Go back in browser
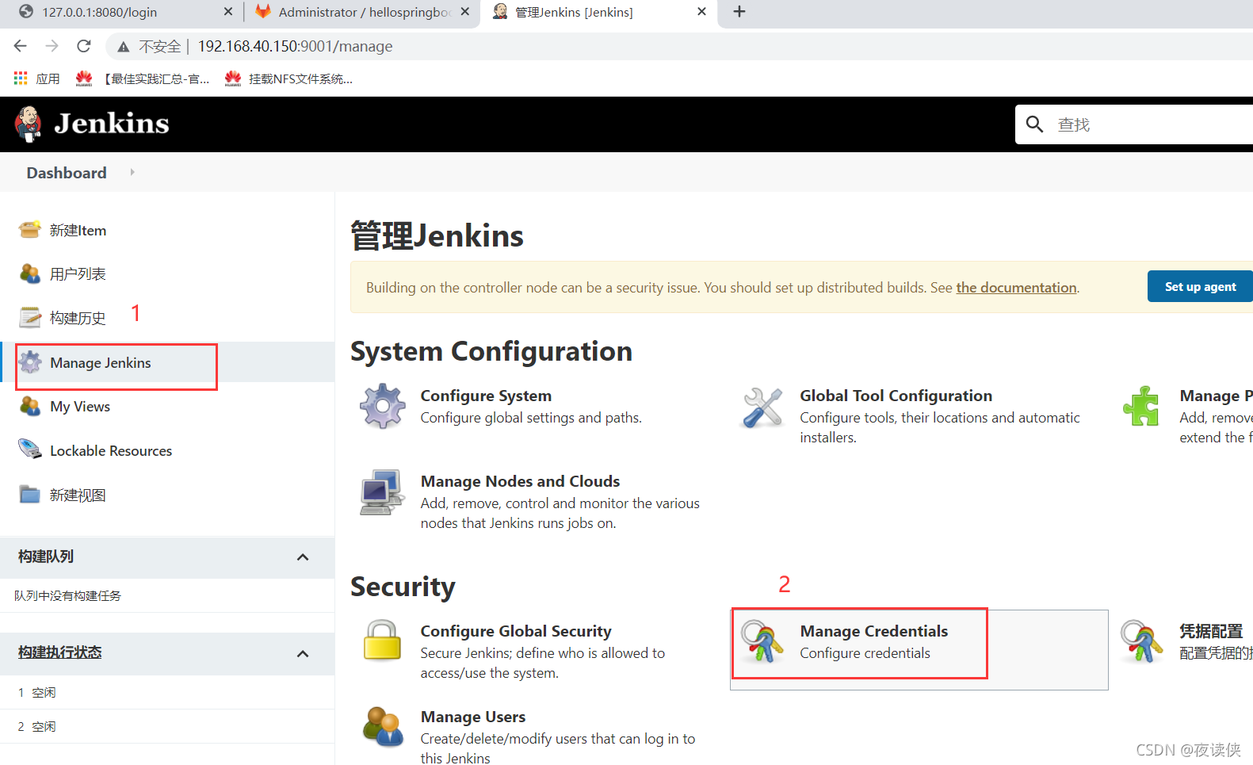The width and height of the screenshot is (1253, 765). (21, 46)
